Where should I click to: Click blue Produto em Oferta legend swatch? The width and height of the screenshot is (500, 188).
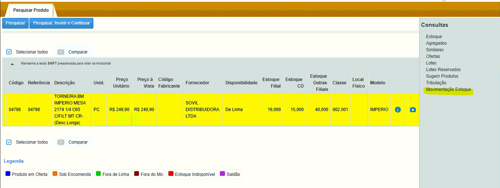[8, 174]
